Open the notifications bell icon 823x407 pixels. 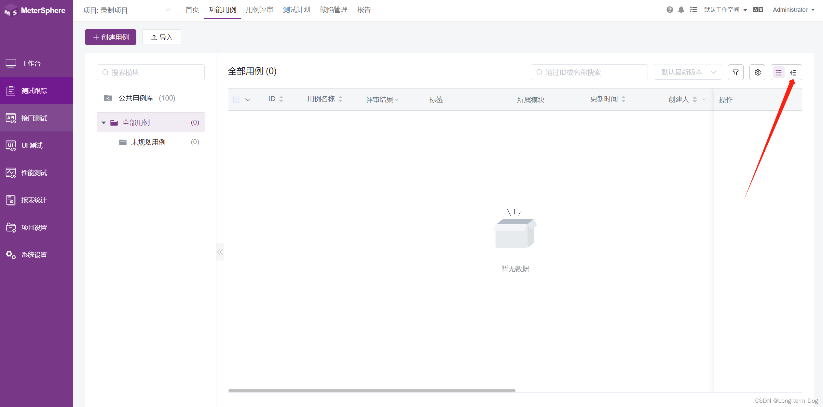[x=681, y=10]
